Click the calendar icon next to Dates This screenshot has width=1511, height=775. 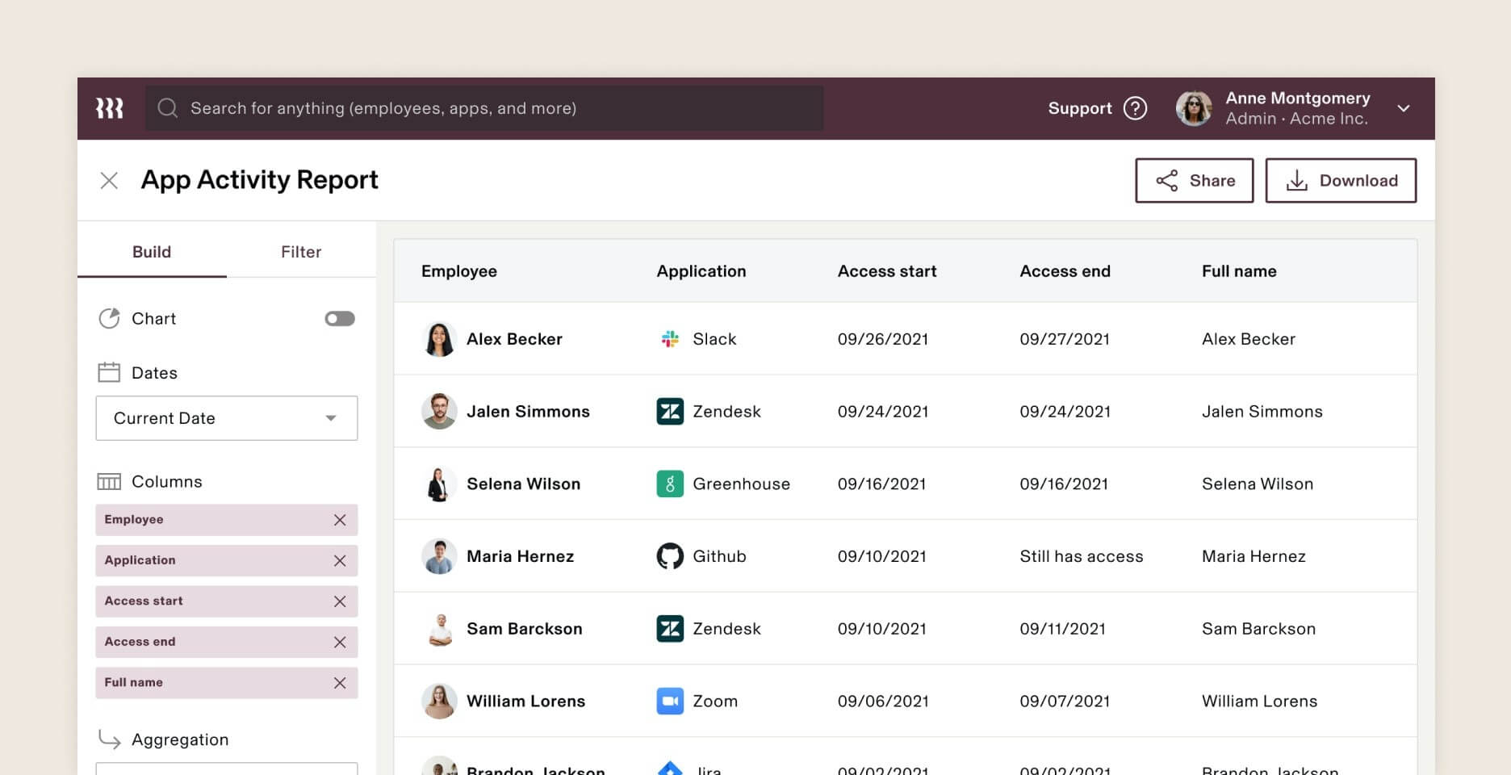click(110, 372)
